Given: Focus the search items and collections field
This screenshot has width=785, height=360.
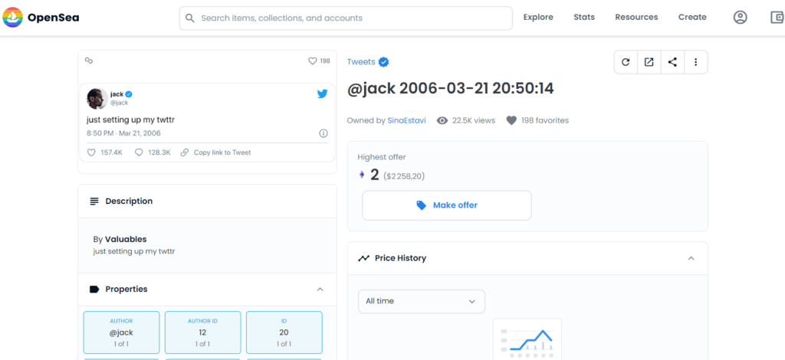Looking at the screenshot, I should (x=346, y=18).
